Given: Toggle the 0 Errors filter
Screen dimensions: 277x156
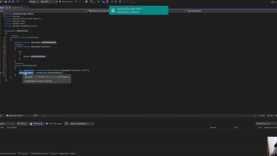Looking at the screenshot, I should tap(23, 123).
